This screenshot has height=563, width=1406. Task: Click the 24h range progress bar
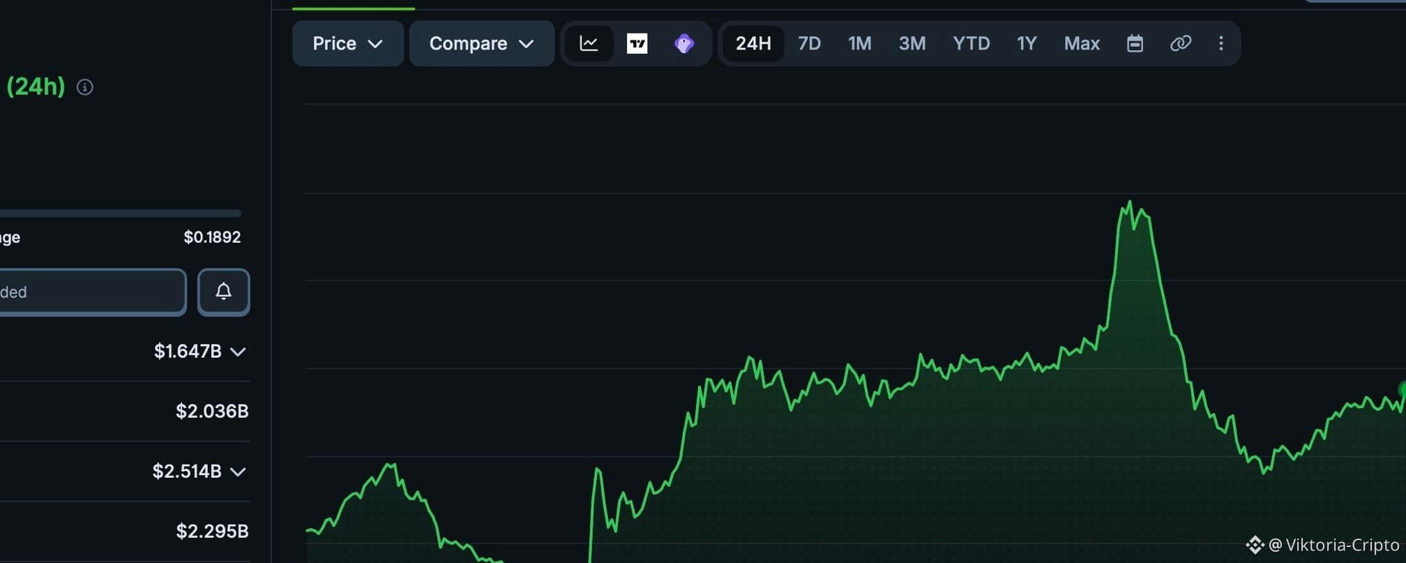point(120,213)
